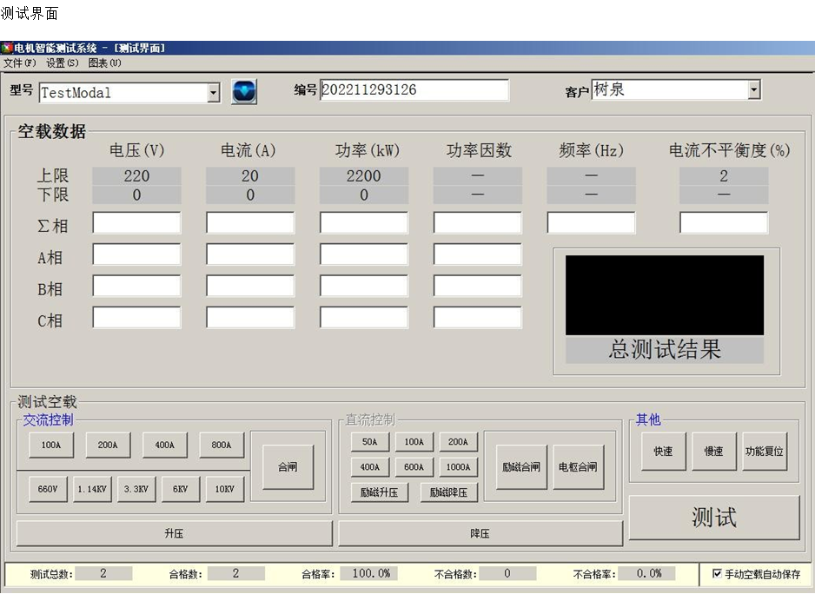This screenshot has width=815, height=594.
Task: Open the 设置(S) menu
Action: 62,63
